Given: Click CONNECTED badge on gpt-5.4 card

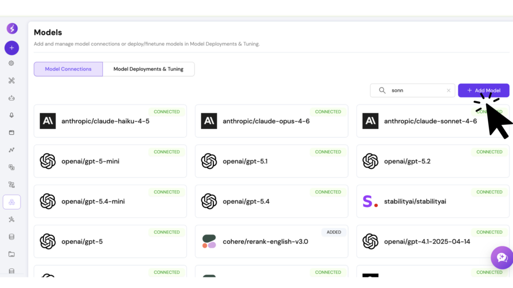Looking at the screenshot, I should tap(328, 192).
